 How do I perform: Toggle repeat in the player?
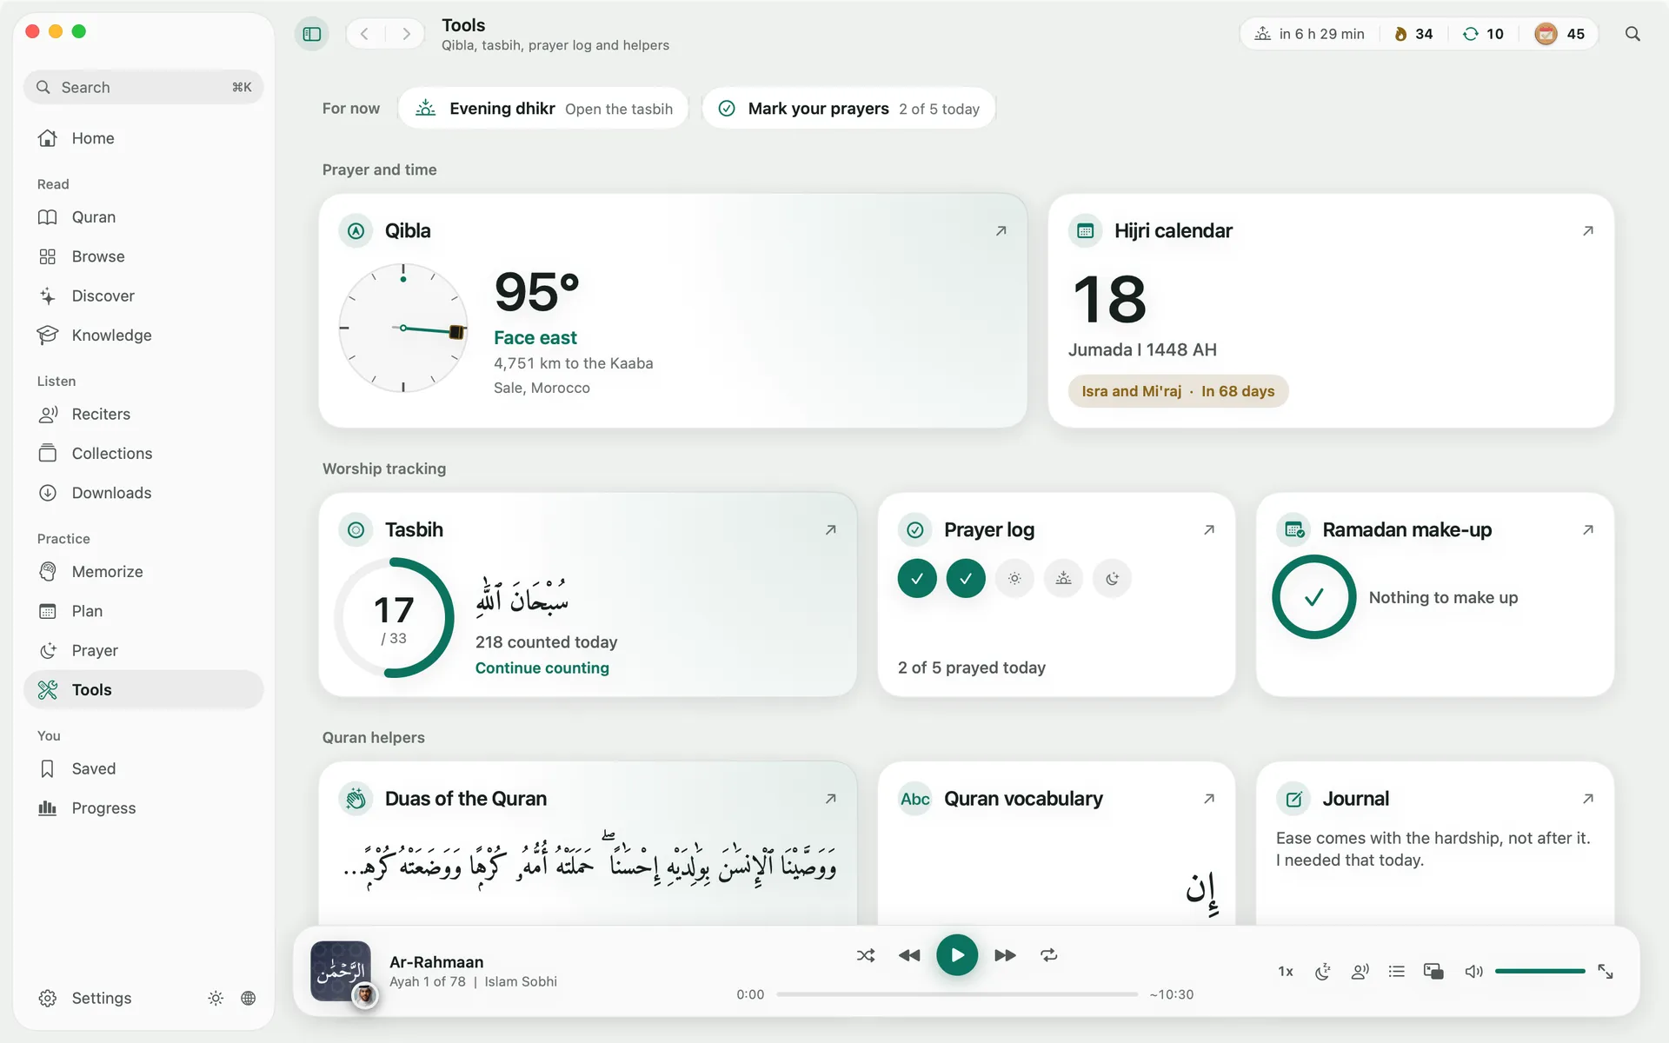tap(1049, 955)
